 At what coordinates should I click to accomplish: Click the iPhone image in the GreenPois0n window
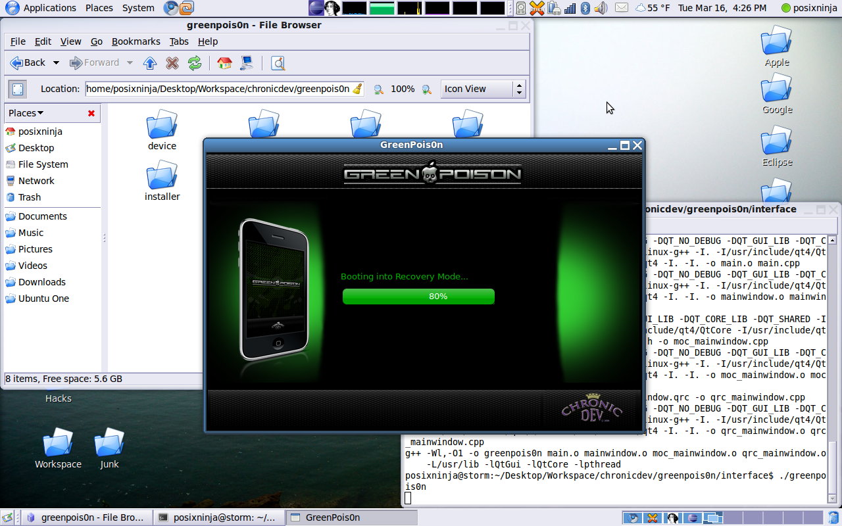click(273, 289)
